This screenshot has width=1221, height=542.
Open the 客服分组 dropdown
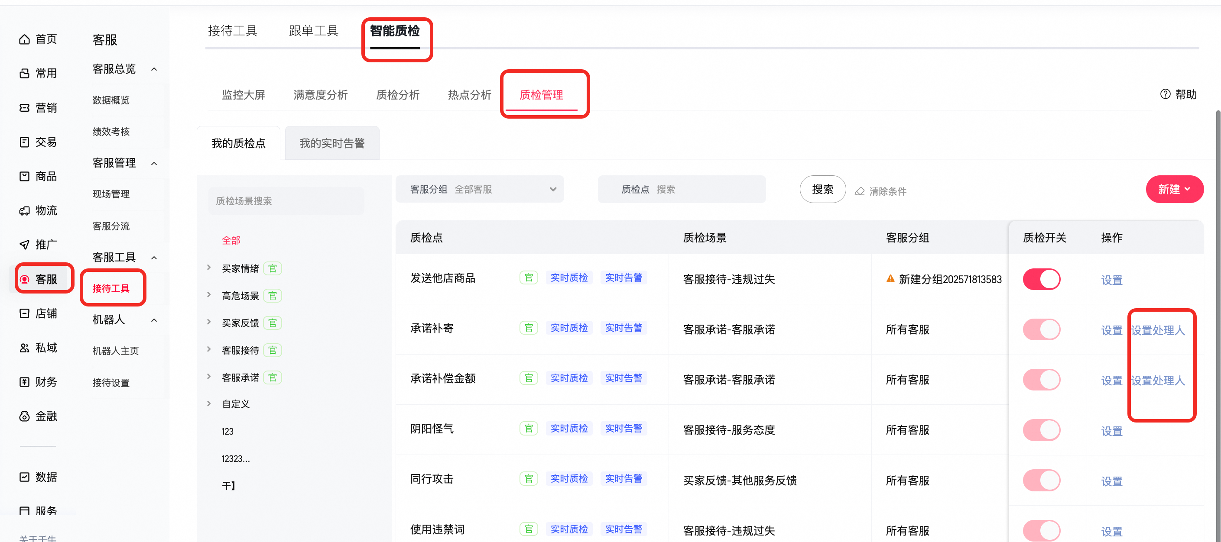coord(480,189)
